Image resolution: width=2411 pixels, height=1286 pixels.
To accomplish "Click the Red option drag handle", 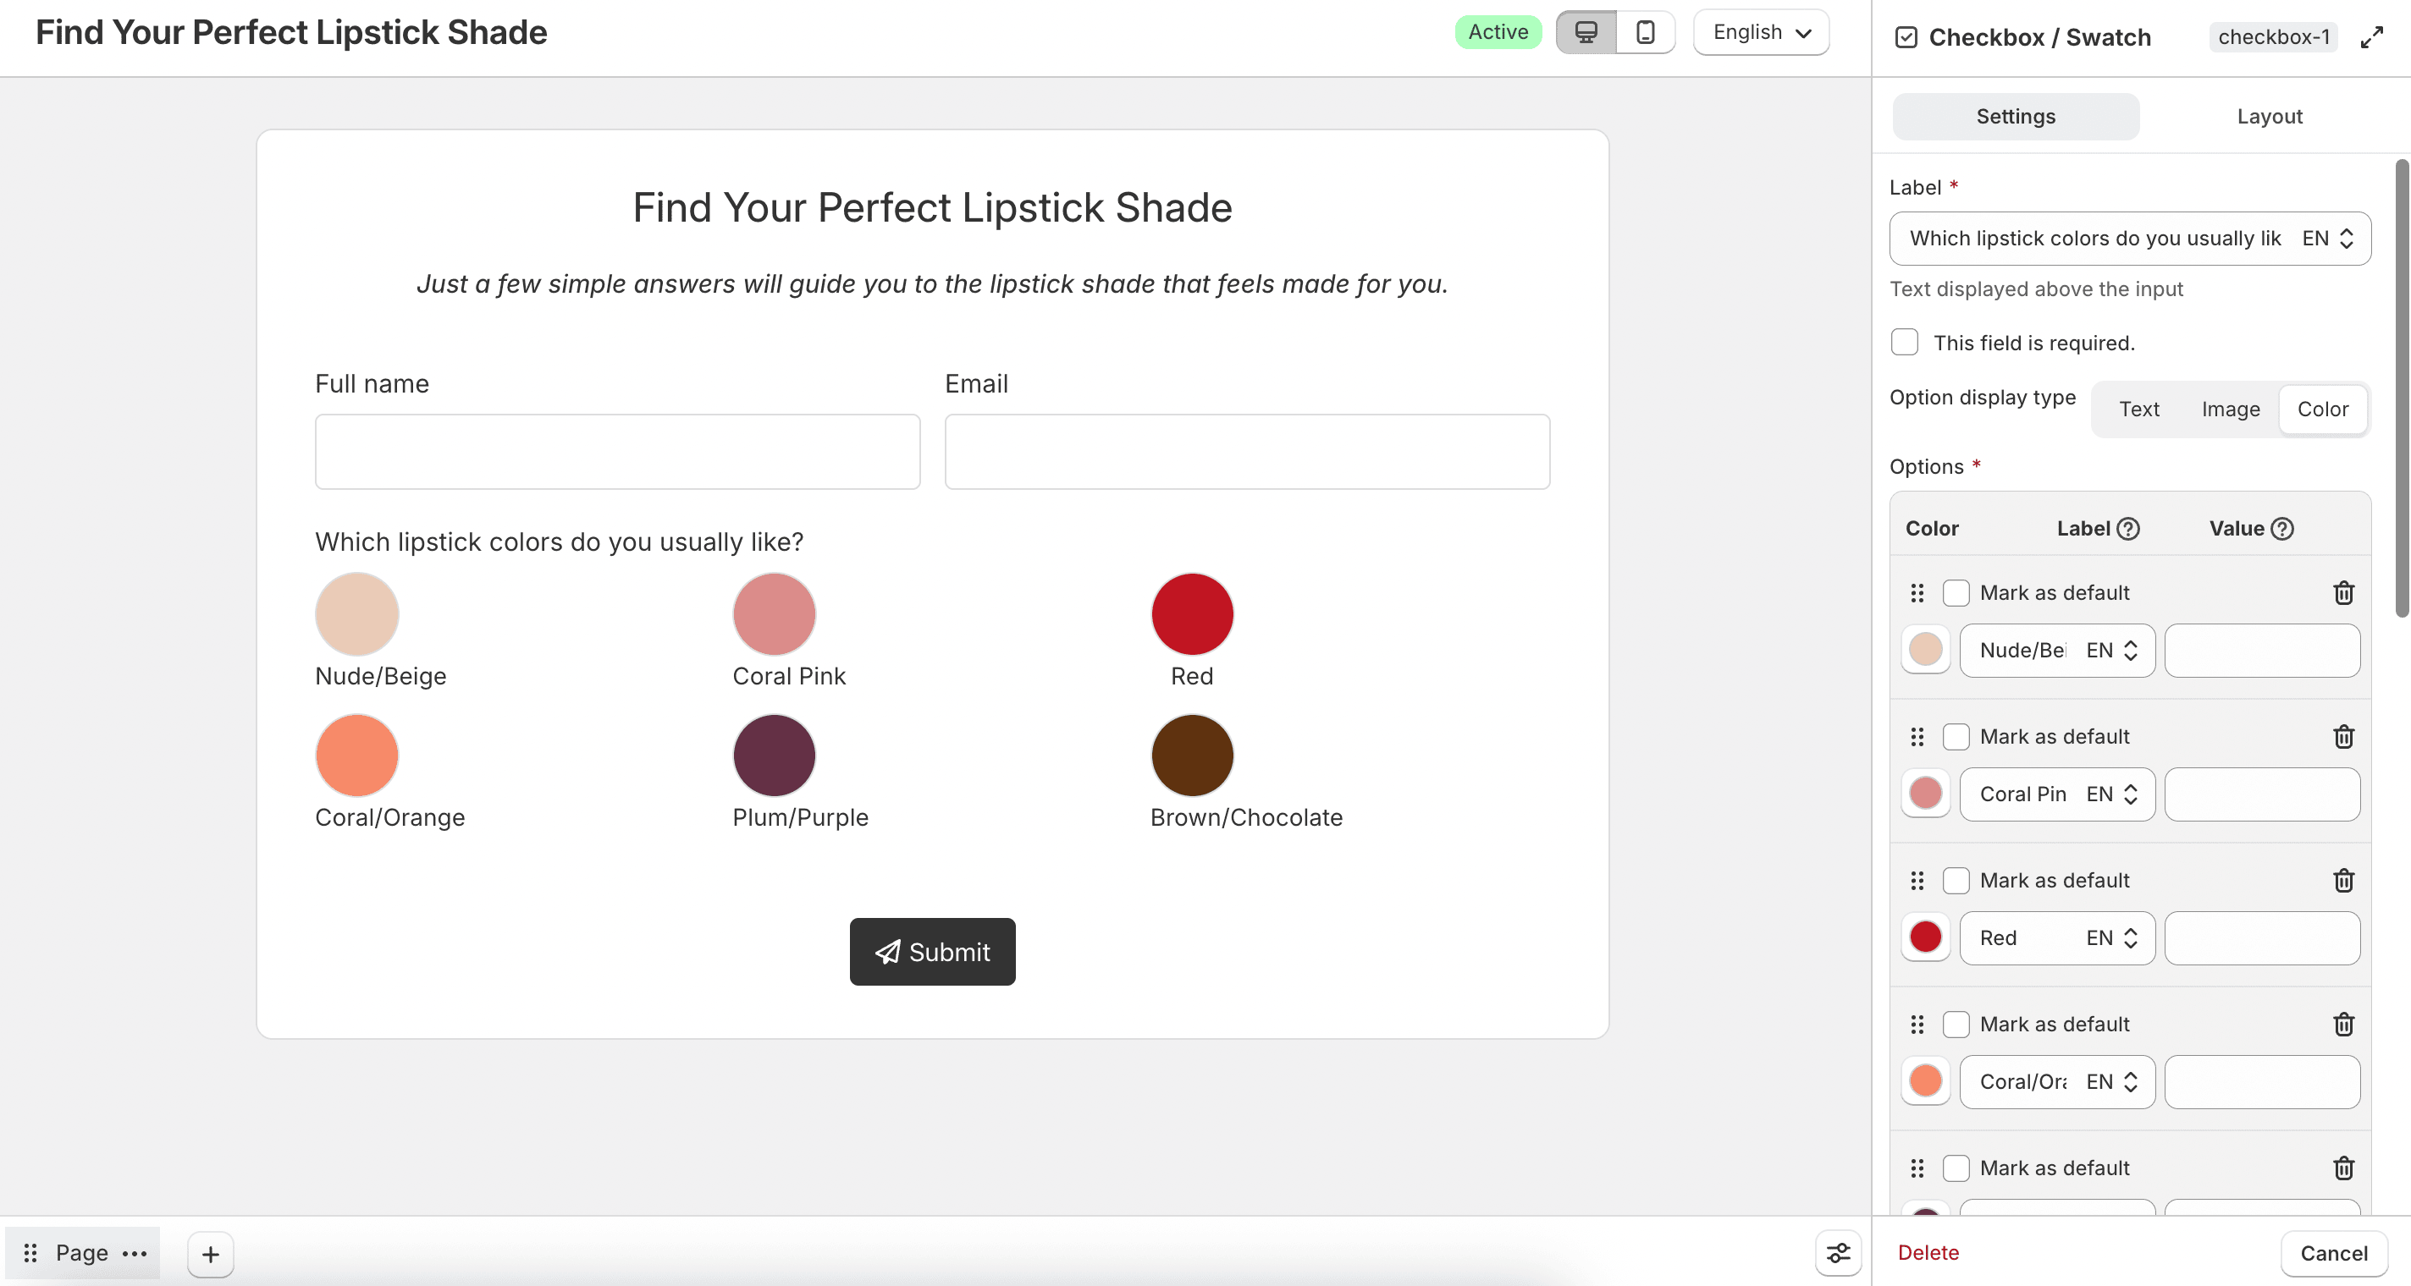I will point(1917,881).
